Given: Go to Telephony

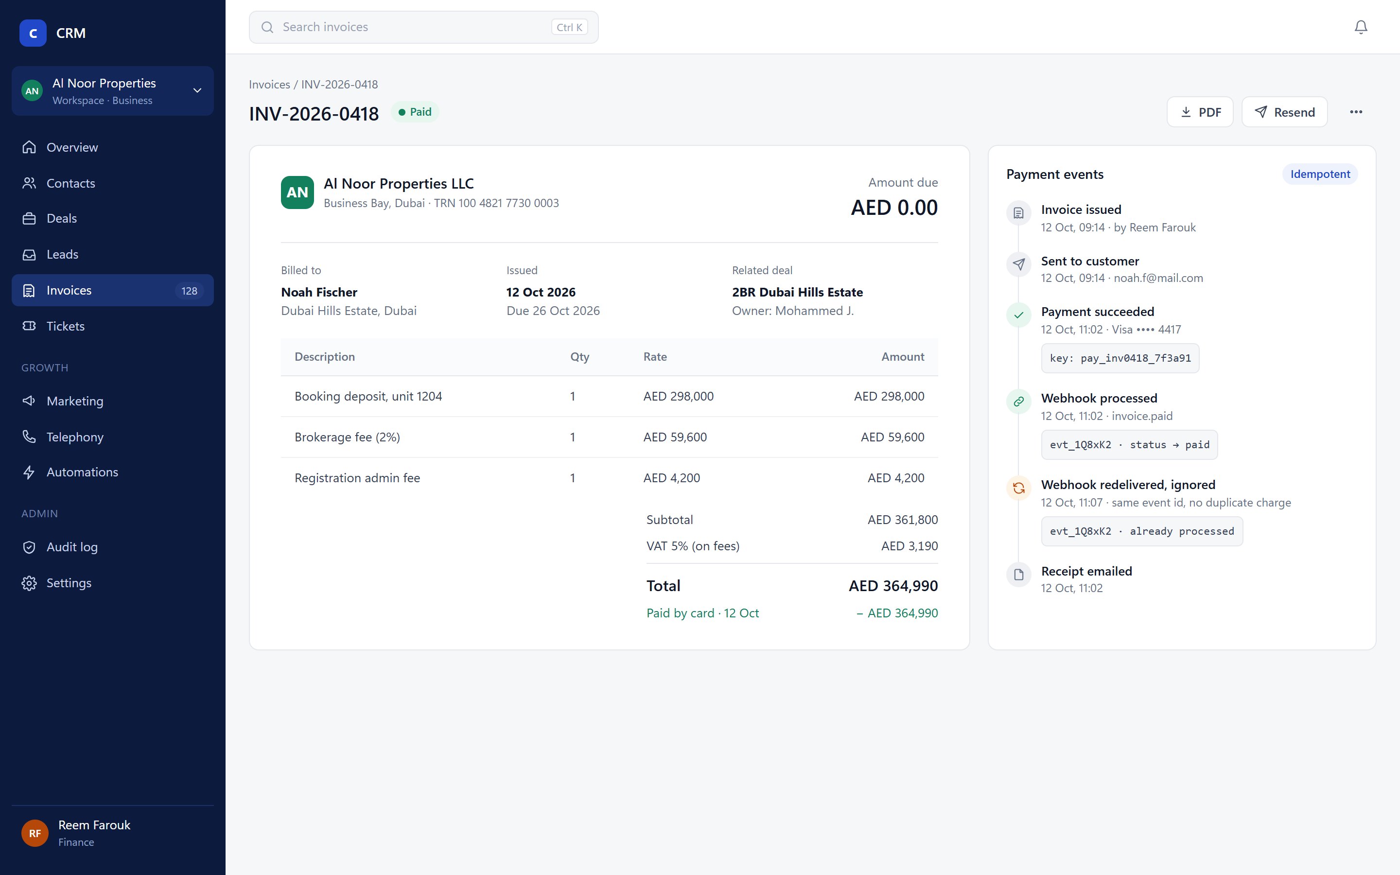Looking at the screenshot, I should click(x=113, y=437).
